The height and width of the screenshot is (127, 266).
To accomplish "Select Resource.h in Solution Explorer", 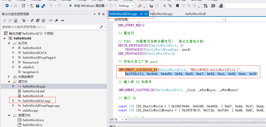I will pyautogui.click(x=31, y=62).
